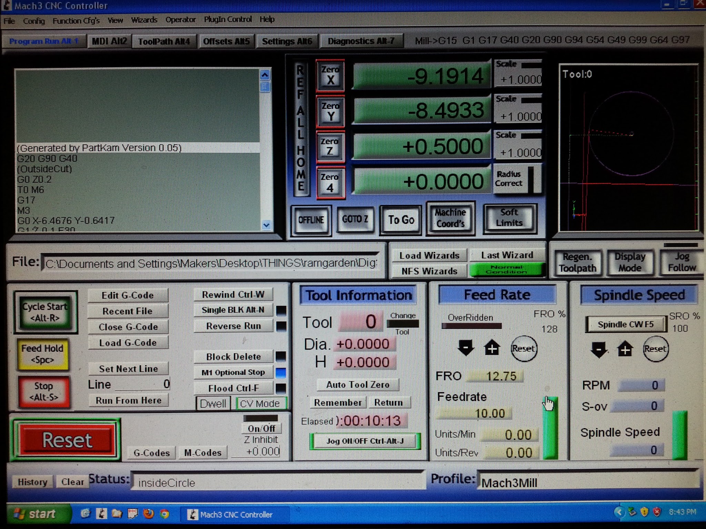The image size is (706, 529).
Task: Click Load G-Code
Action: 128,343
